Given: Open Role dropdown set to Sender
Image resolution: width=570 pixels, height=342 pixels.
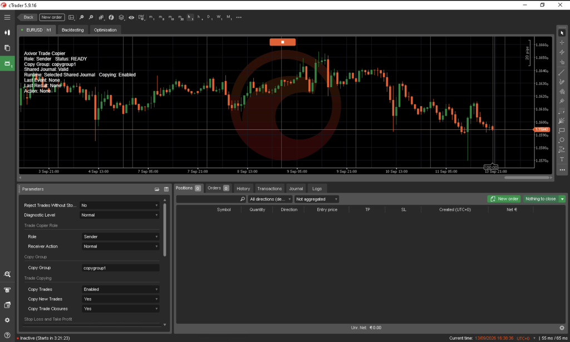Looking at the screenshot, I should tap(121, 237).
